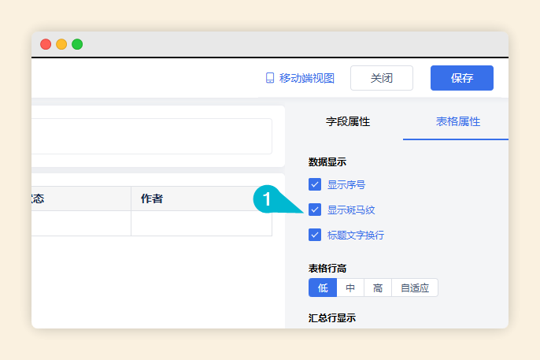Image resolution: width=540 pixels, height=360 pixels.
Task: Click the teal number 1 callout marker
Action: (267, 200)
